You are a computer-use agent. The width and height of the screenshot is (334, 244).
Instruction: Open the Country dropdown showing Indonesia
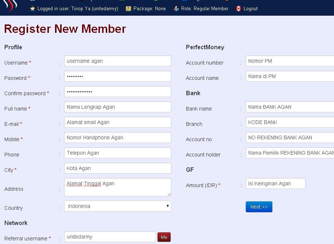click(x=117, y=206)
